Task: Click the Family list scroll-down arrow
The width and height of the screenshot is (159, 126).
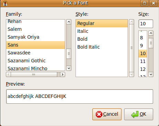Action: 69,68
